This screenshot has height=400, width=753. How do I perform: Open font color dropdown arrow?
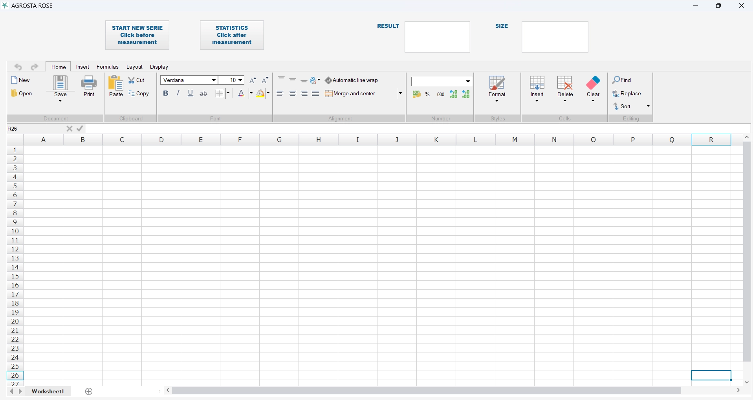[251, 93]
